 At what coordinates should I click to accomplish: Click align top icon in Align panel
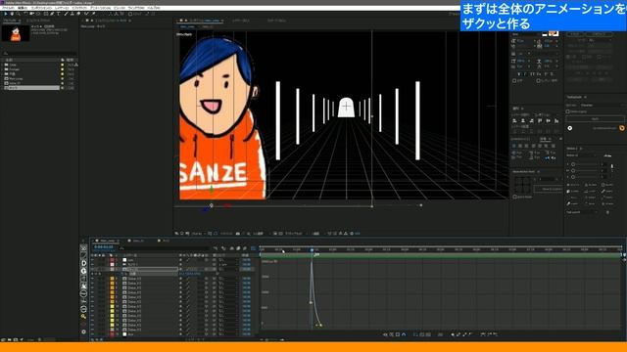point(540,120)
